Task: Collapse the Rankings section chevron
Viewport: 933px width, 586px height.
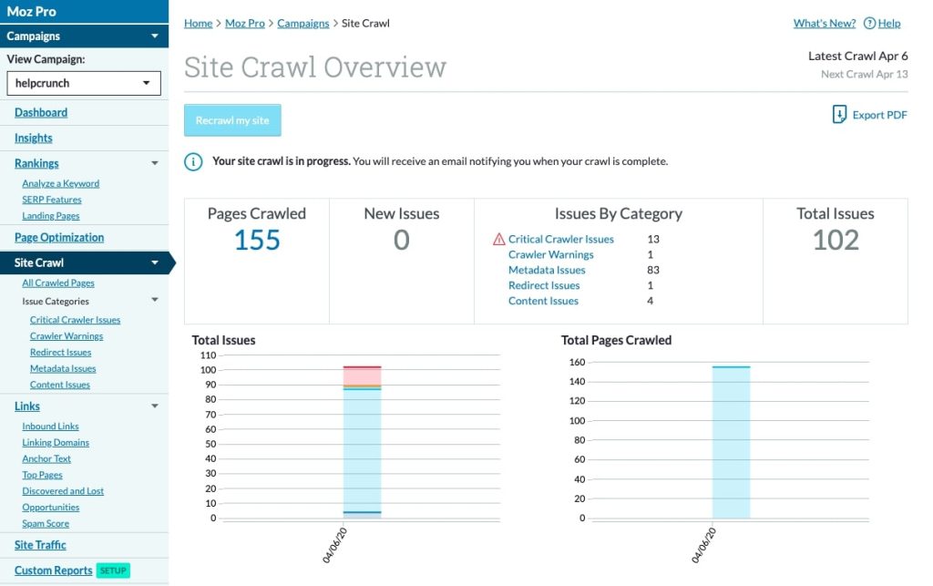Action: [154, 163]
